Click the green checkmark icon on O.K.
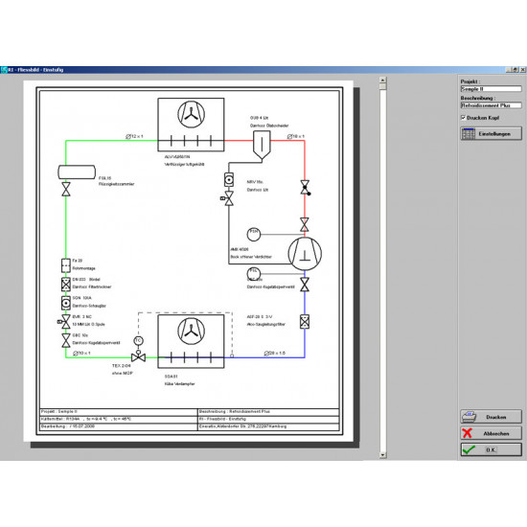This screenshot has height=527, width=527. [x=469, y=449]
